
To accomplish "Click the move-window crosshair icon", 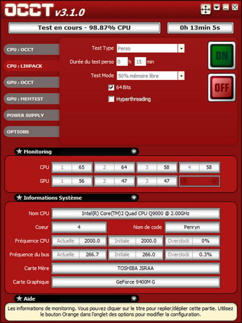I will [x=205, y=10].
